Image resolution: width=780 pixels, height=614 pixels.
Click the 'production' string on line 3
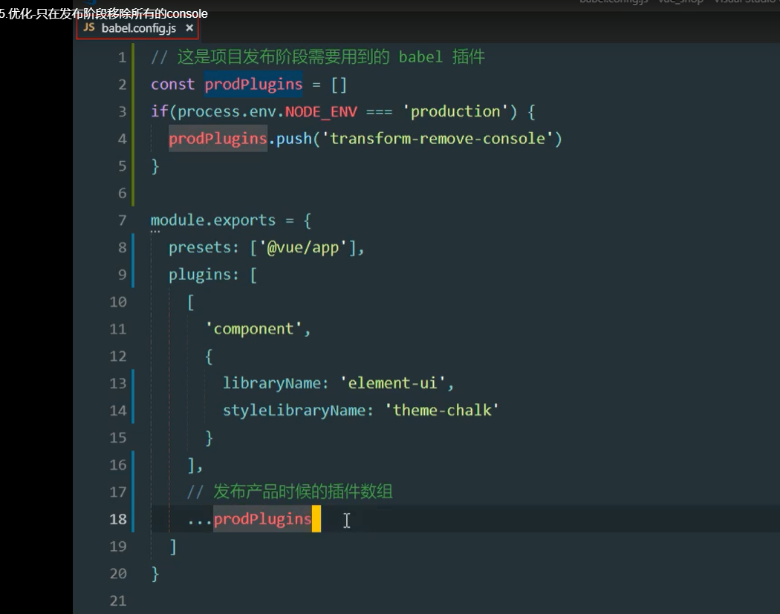(455, 111)
